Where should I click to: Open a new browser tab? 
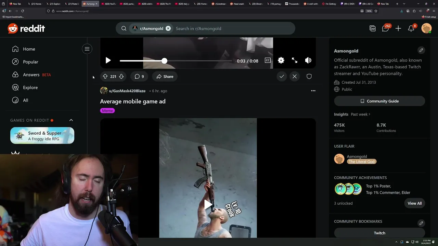(397, 4)
